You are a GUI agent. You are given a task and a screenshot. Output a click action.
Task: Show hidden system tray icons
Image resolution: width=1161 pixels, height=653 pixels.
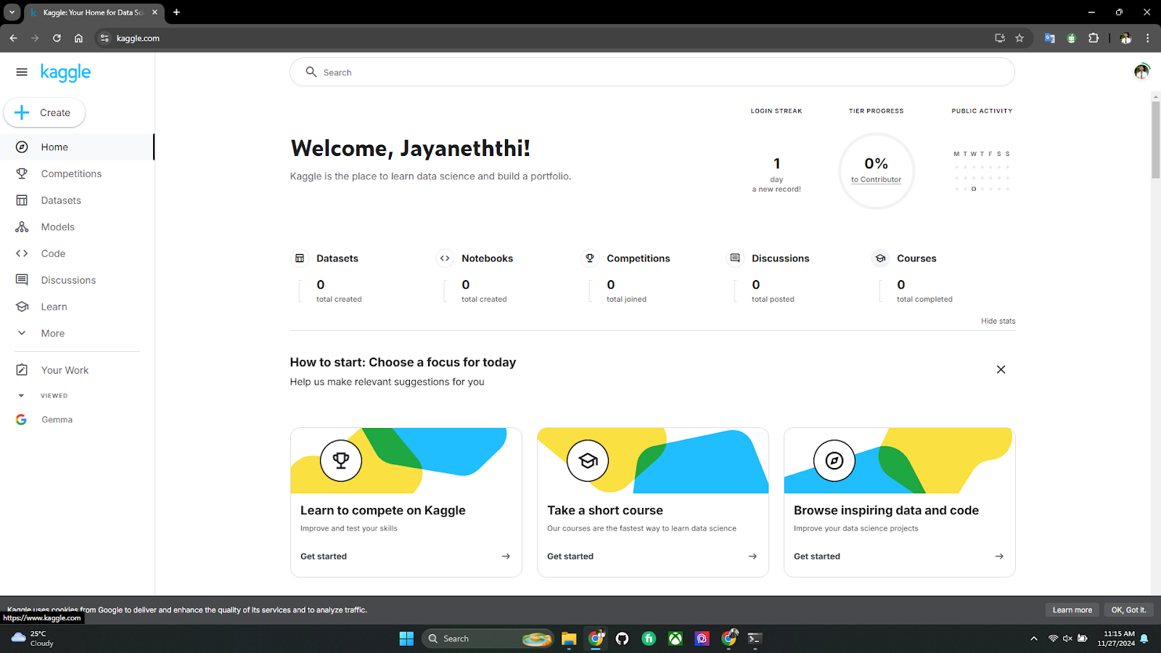(1033, 638)
